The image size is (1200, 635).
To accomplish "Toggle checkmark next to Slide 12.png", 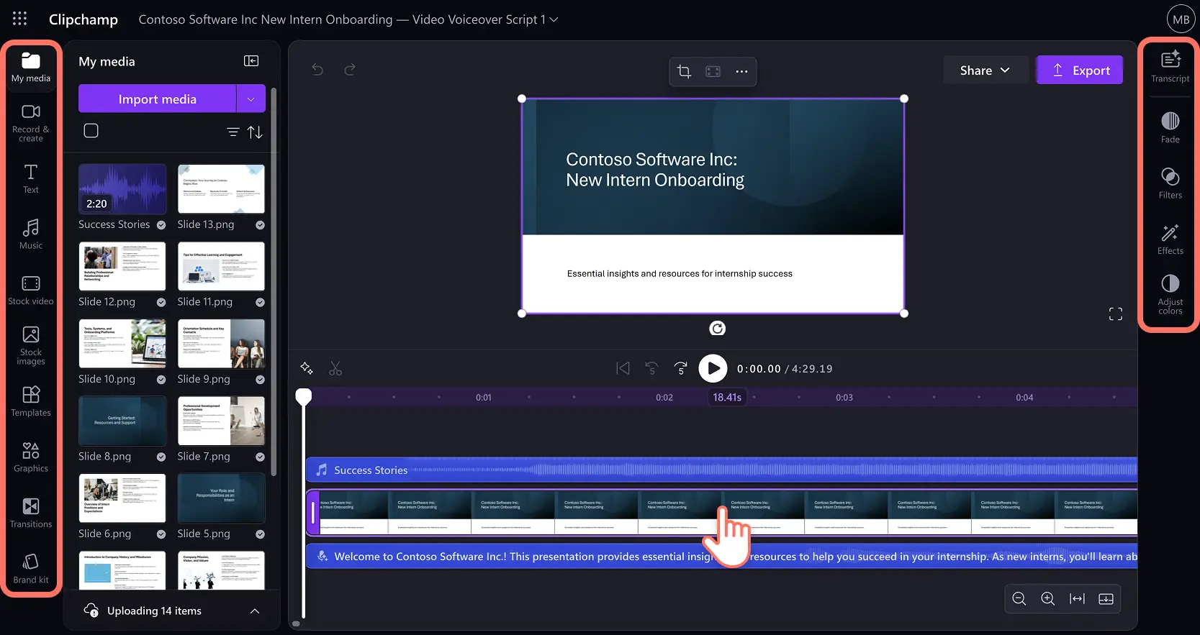I will (161, 302).
